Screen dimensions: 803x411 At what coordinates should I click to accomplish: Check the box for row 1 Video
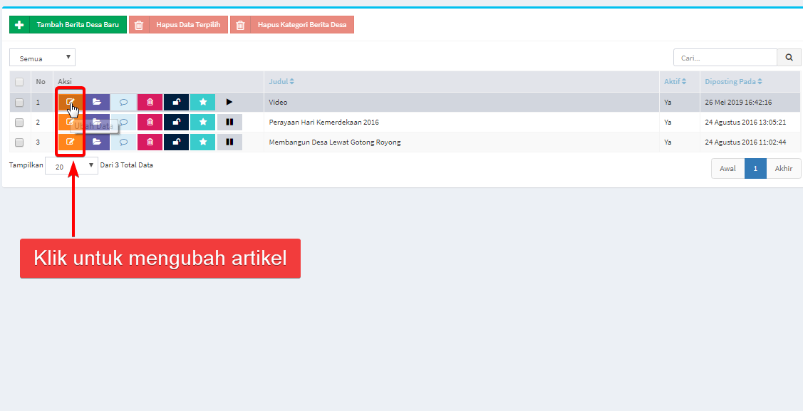19,103
